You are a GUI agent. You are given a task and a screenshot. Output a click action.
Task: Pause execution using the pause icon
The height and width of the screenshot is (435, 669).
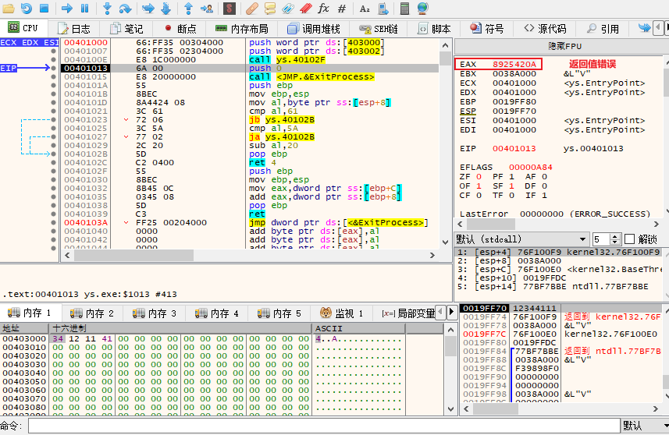(85, 9)
